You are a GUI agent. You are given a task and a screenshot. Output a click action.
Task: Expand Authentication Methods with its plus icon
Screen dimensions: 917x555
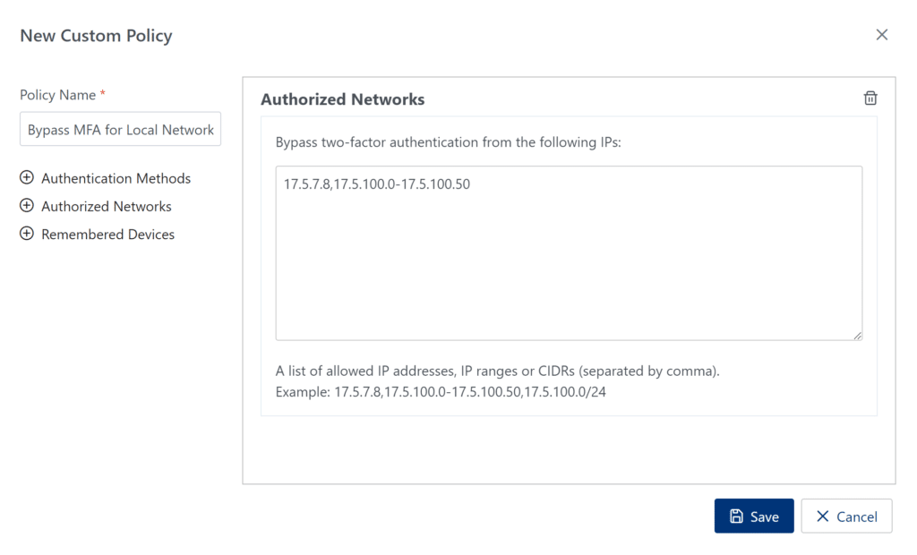[x=26, y=178]
